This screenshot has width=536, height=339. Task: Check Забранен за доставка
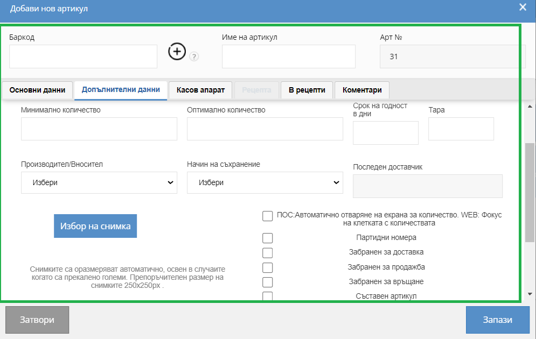pyautogui.click(x=267, y=253)
